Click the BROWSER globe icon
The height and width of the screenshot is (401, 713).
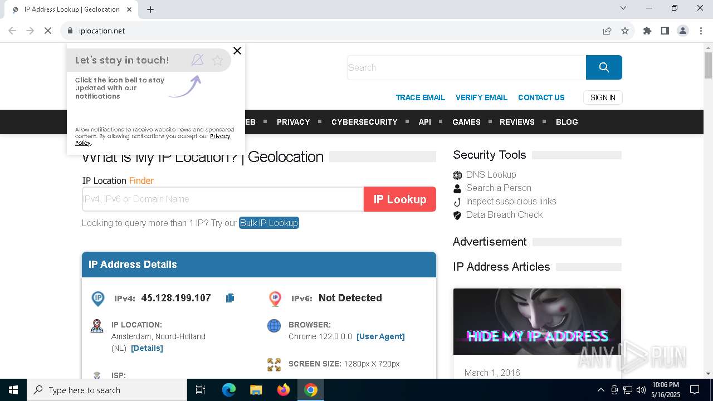coord(274,326)
